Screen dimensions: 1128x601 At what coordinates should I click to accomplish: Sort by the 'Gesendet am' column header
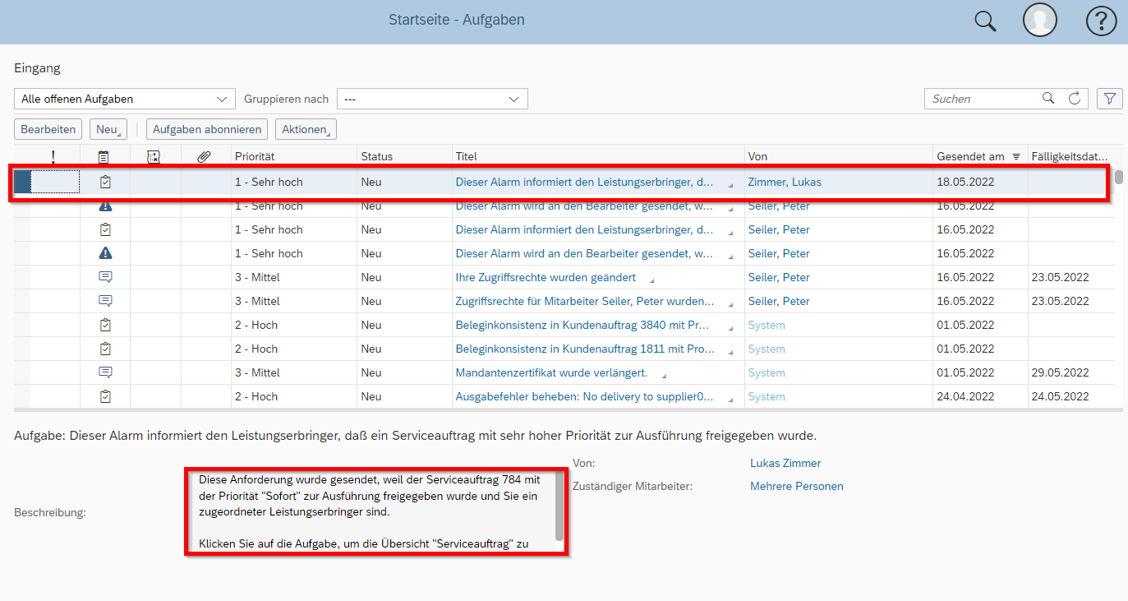[970, 156]
